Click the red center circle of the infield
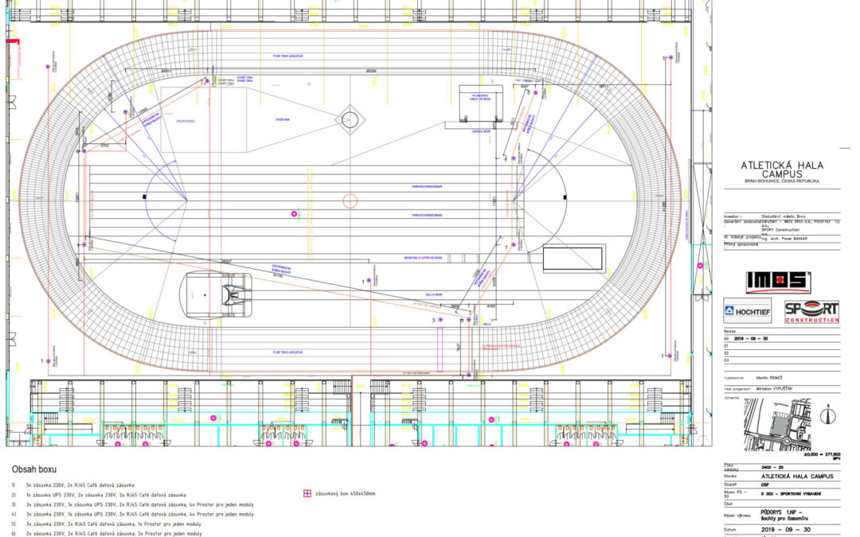This screenshot has height=537, width=860. (x=350, y=200)
